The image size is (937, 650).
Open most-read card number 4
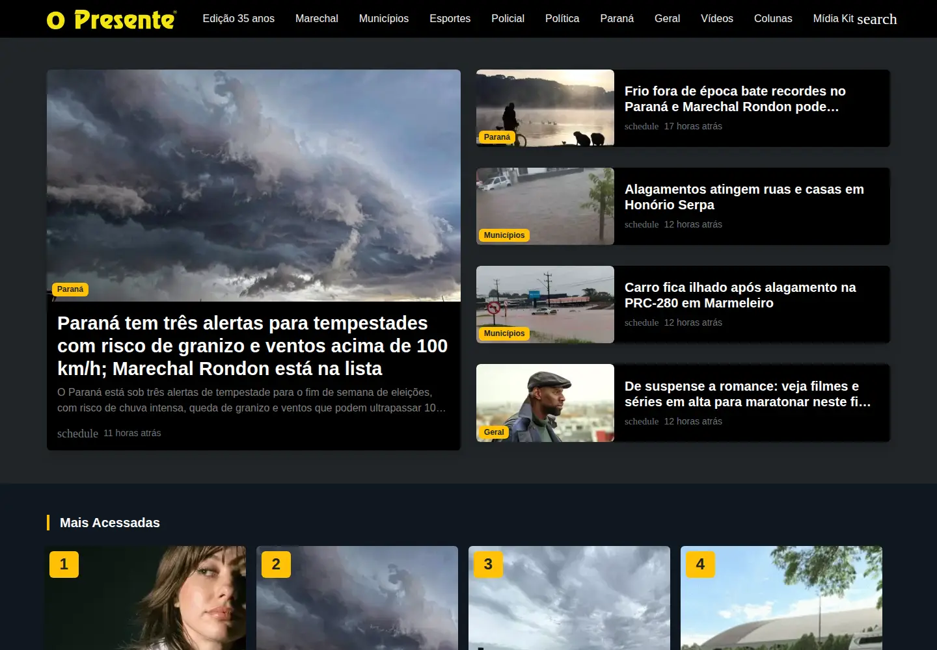781,598
